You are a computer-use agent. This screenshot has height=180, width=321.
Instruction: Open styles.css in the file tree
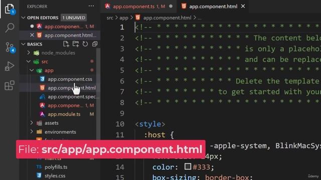60,175
